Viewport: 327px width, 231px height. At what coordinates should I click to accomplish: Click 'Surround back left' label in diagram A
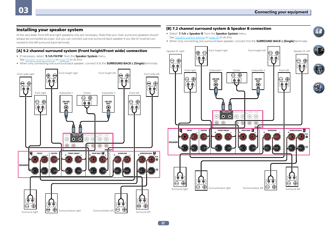coord(103,211)
